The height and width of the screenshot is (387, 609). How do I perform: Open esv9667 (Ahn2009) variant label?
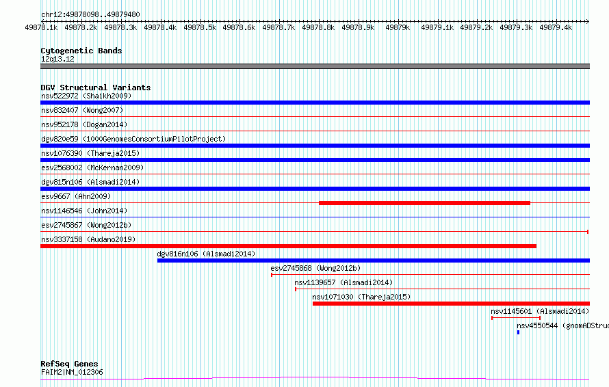(x=76, y=196)
